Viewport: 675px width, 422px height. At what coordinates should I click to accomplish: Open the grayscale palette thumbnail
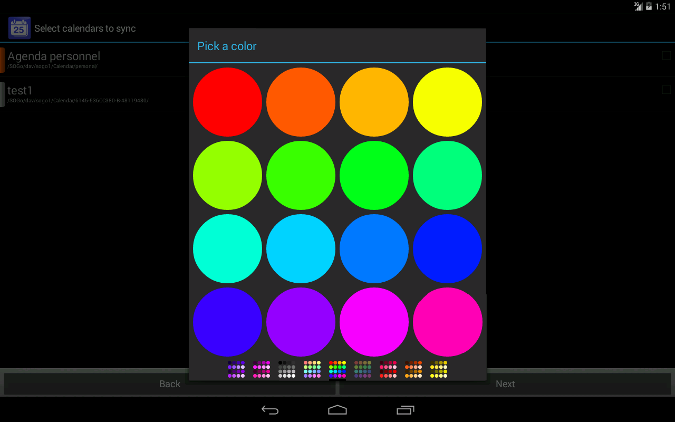(287, 369)
